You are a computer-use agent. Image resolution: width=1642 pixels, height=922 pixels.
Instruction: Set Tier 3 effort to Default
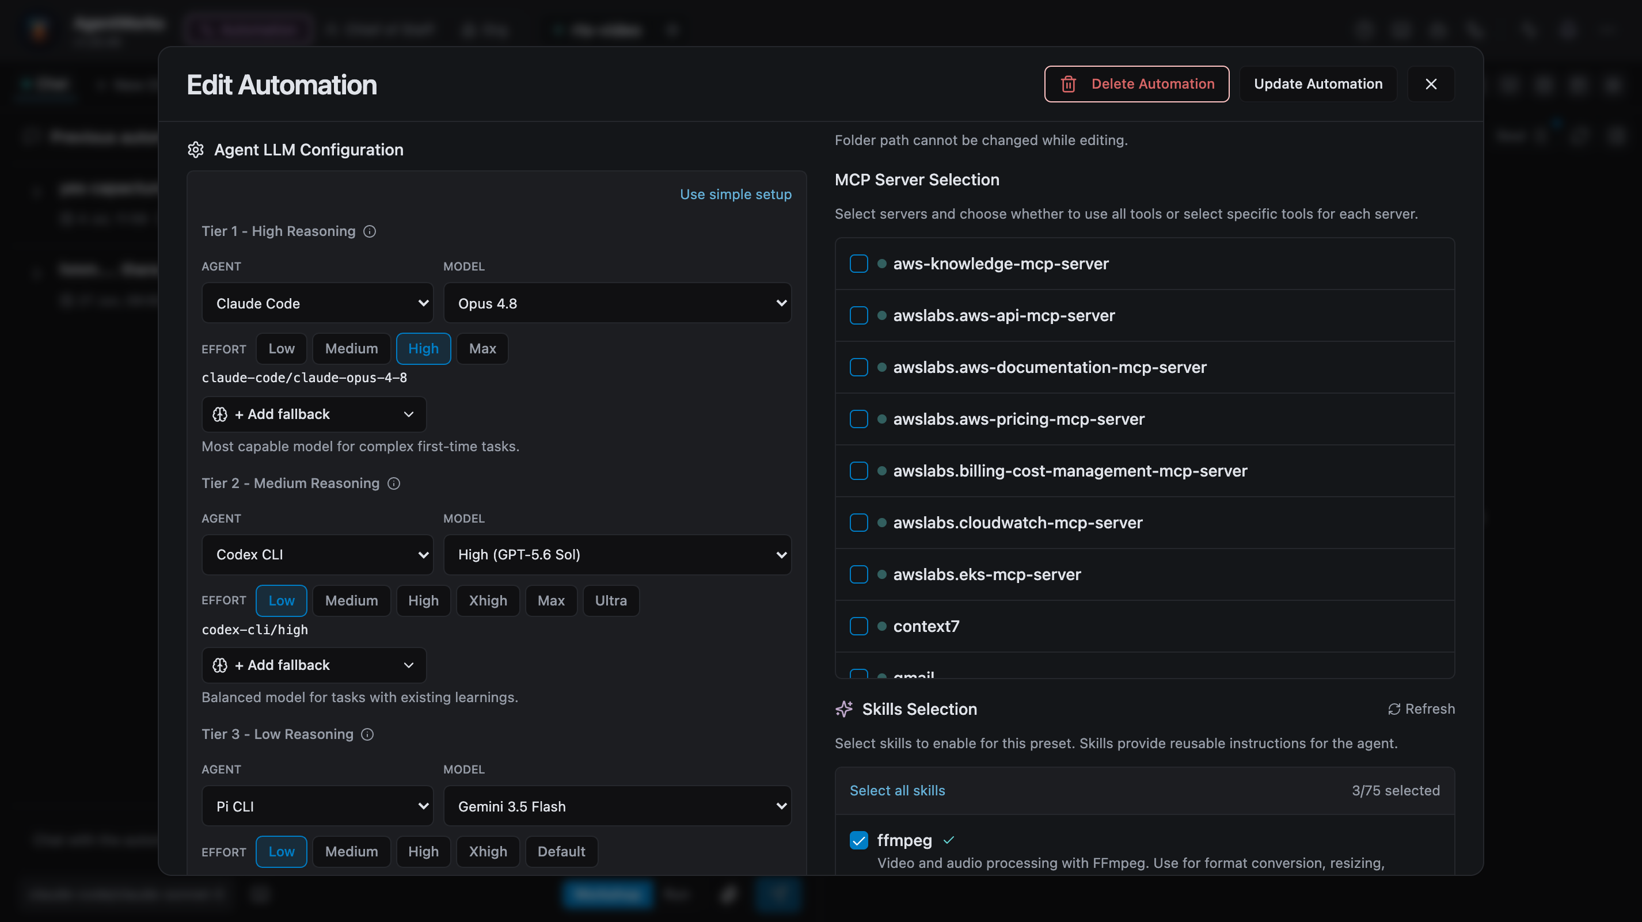tap(561, 852)
